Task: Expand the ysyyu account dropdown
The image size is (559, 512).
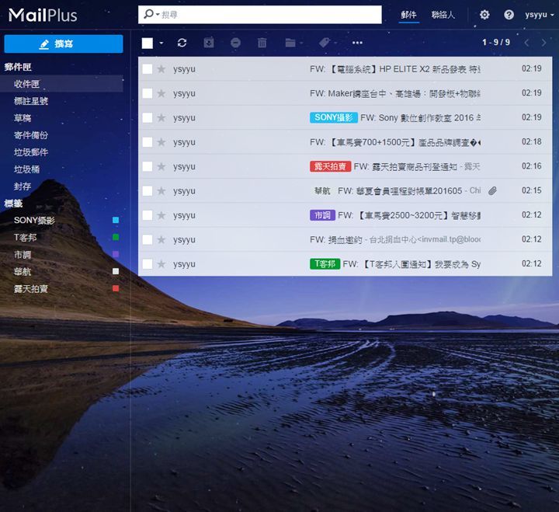Action: point(539,15)
